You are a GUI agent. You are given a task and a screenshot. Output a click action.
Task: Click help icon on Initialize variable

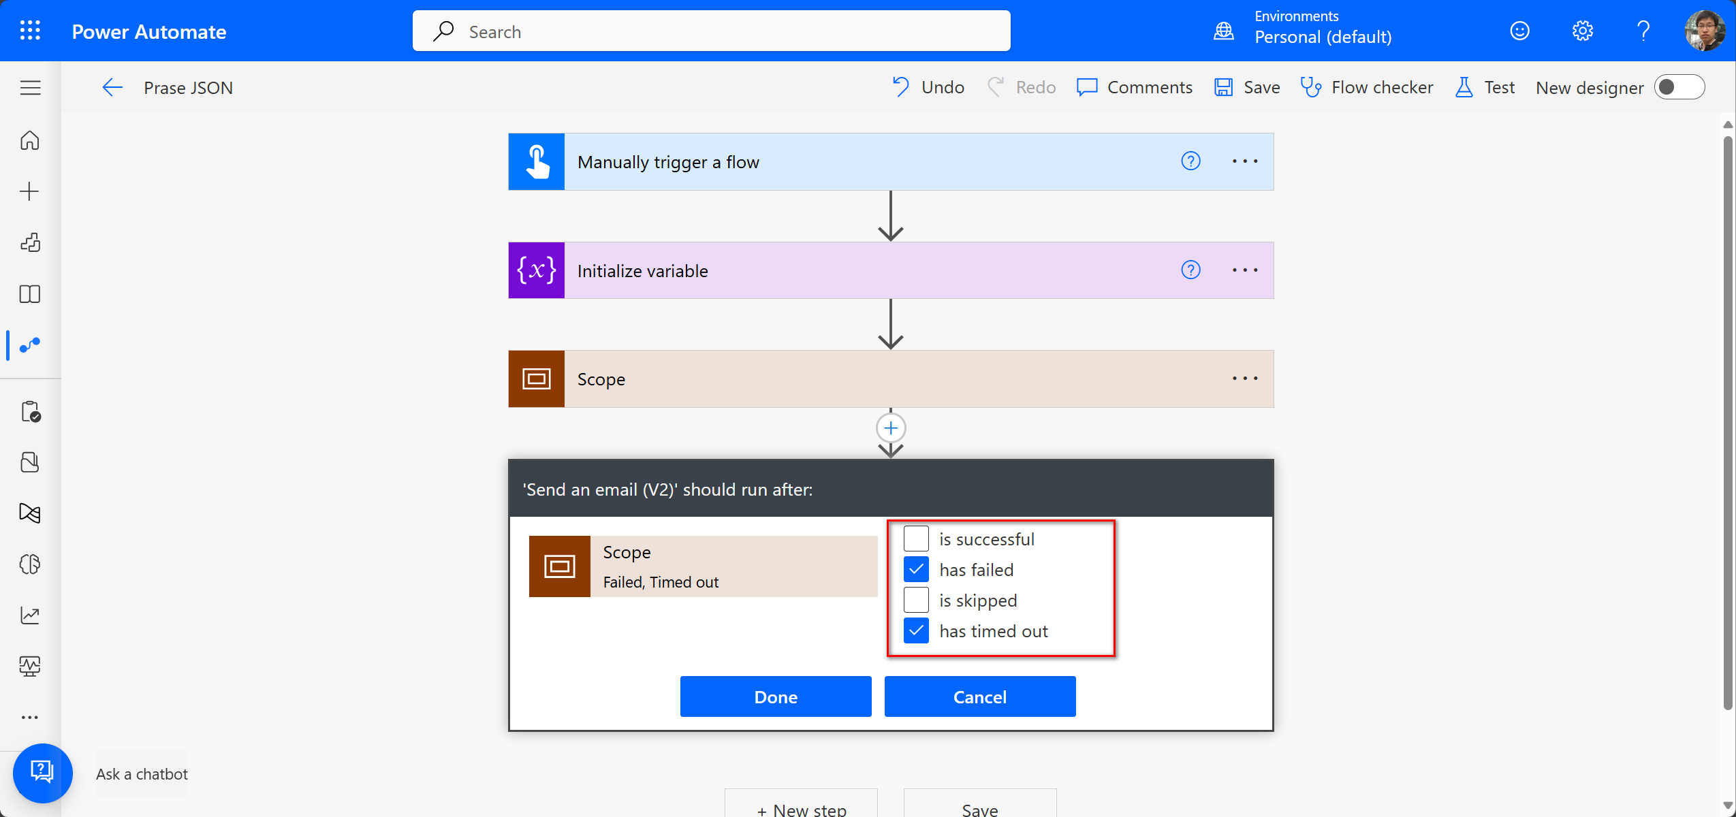pos(1190,270)
